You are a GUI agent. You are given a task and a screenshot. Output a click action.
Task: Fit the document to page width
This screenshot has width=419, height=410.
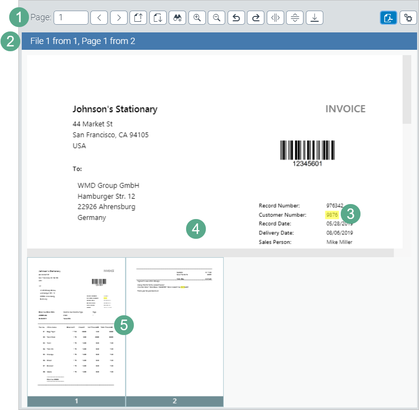[x=275, y=17]
